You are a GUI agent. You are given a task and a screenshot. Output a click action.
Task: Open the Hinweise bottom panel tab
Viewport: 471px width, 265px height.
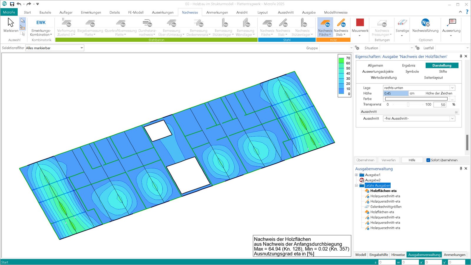coord(398,255)
